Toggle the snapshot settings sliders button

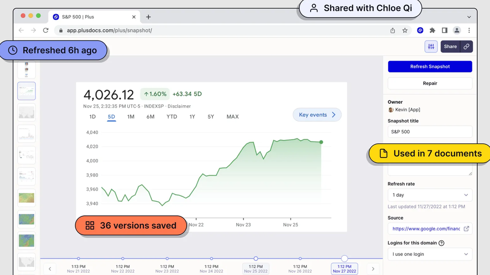pyautogui.click(x=431, y=46)
